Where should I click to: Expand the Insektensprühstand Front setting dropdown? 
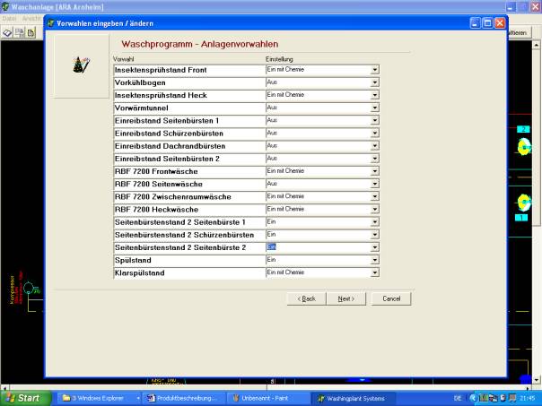coord(375,69)
